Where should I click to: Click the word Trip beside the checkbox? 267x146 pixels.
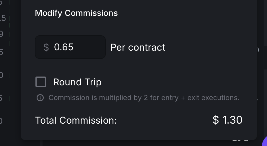click(x=93, y=82)
